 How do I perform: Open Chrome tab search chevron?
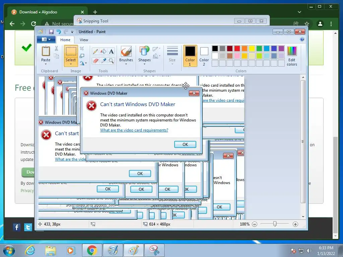(x=299, y=12)
